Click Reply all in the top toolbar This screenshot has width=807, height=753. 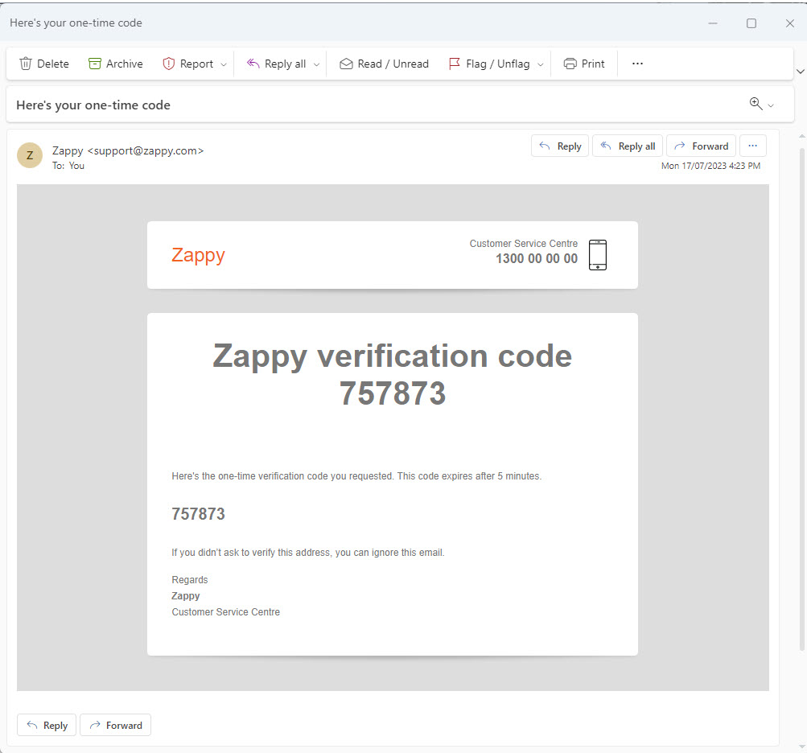coord(276,64)
